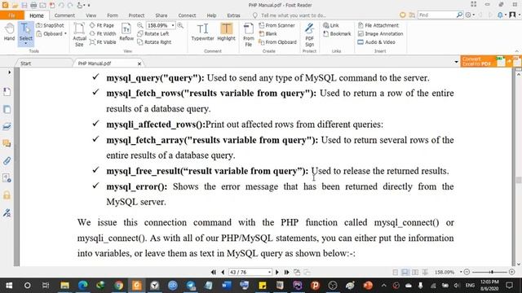Set view to Actual Size
The width and height of the screenshot is (522, 293).
click(x=79, y=34)
